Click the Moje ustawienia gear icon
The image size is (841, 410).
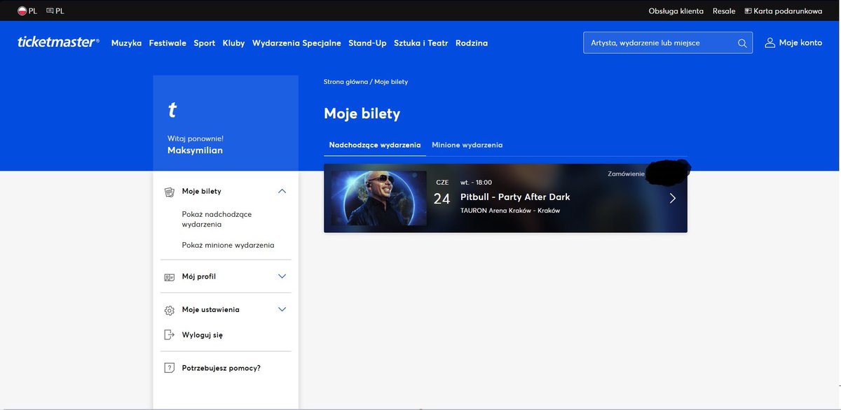[x=169, y=310]
